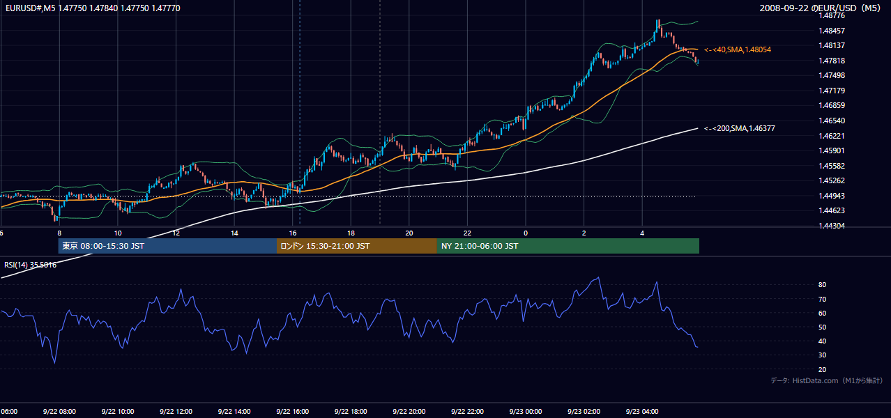Click RSI scale value 50
The height and width of the screenshot is (418, 891).
[823, 327]
